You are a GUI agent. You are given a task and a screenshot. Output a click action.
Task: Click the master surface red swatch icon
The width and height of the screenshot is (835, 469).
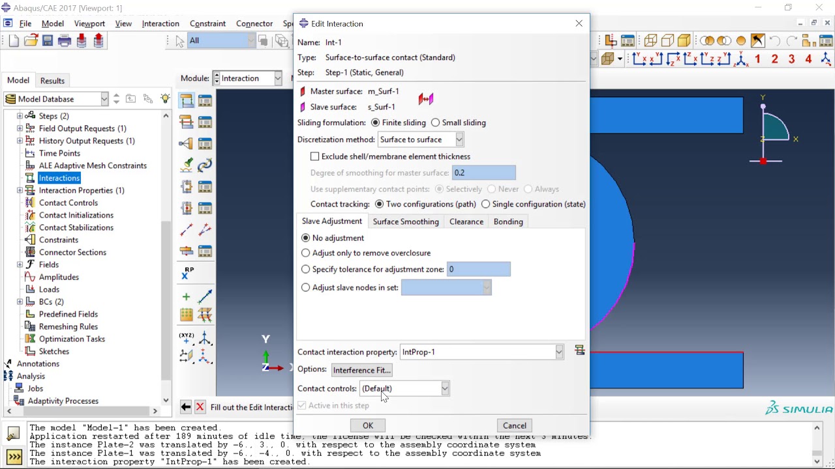(302, 92)
